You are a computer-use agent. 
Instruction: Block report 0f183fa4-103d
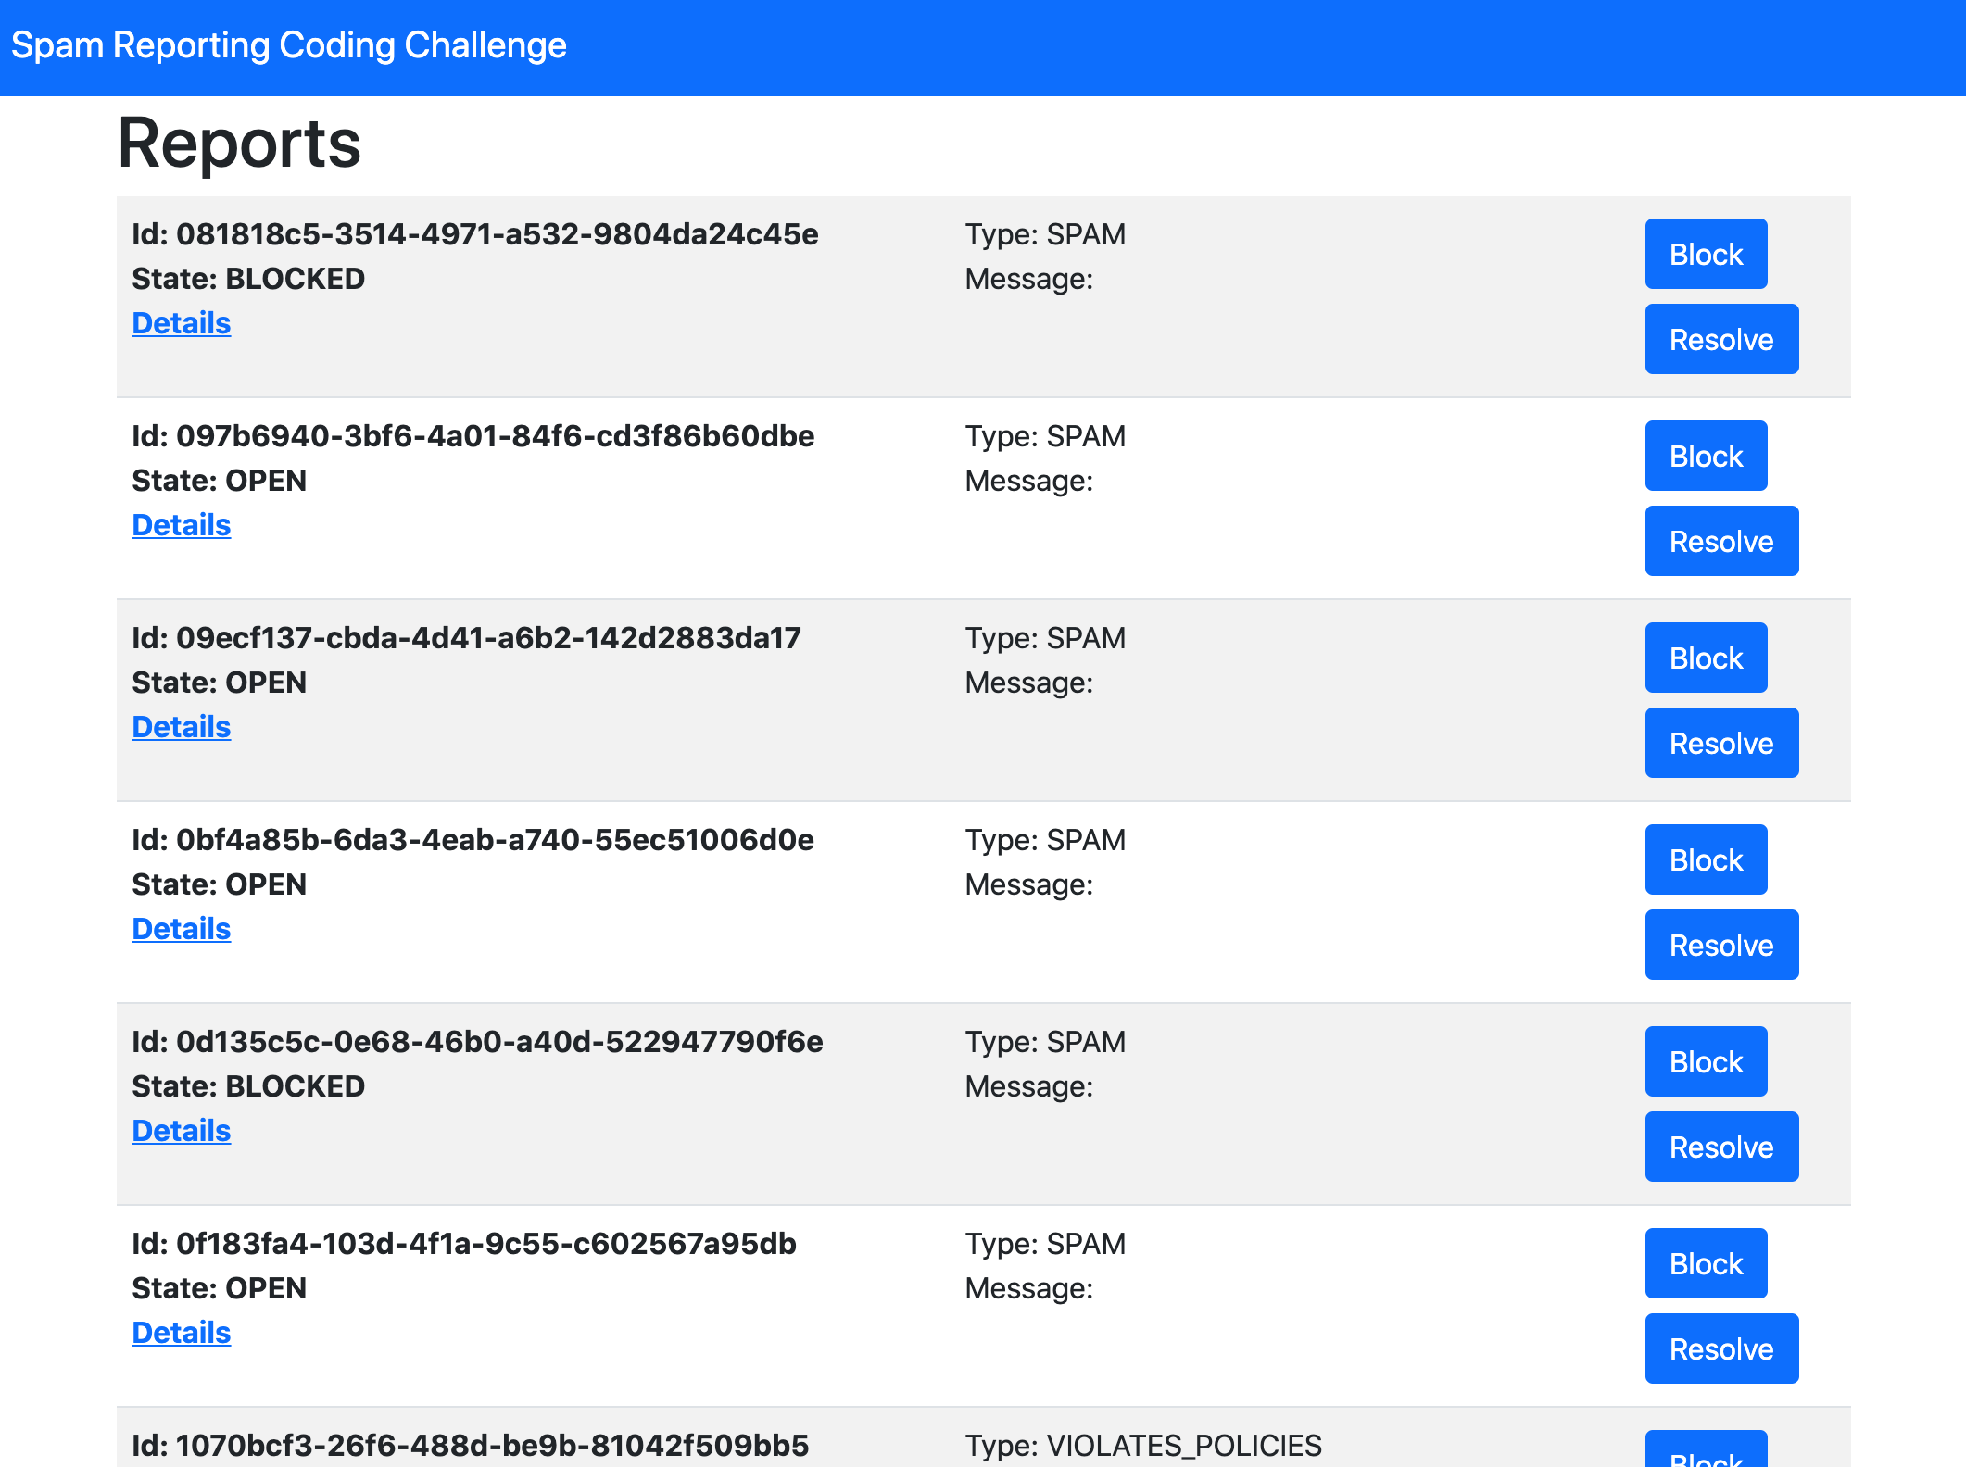click(x=1705, y=1263)
